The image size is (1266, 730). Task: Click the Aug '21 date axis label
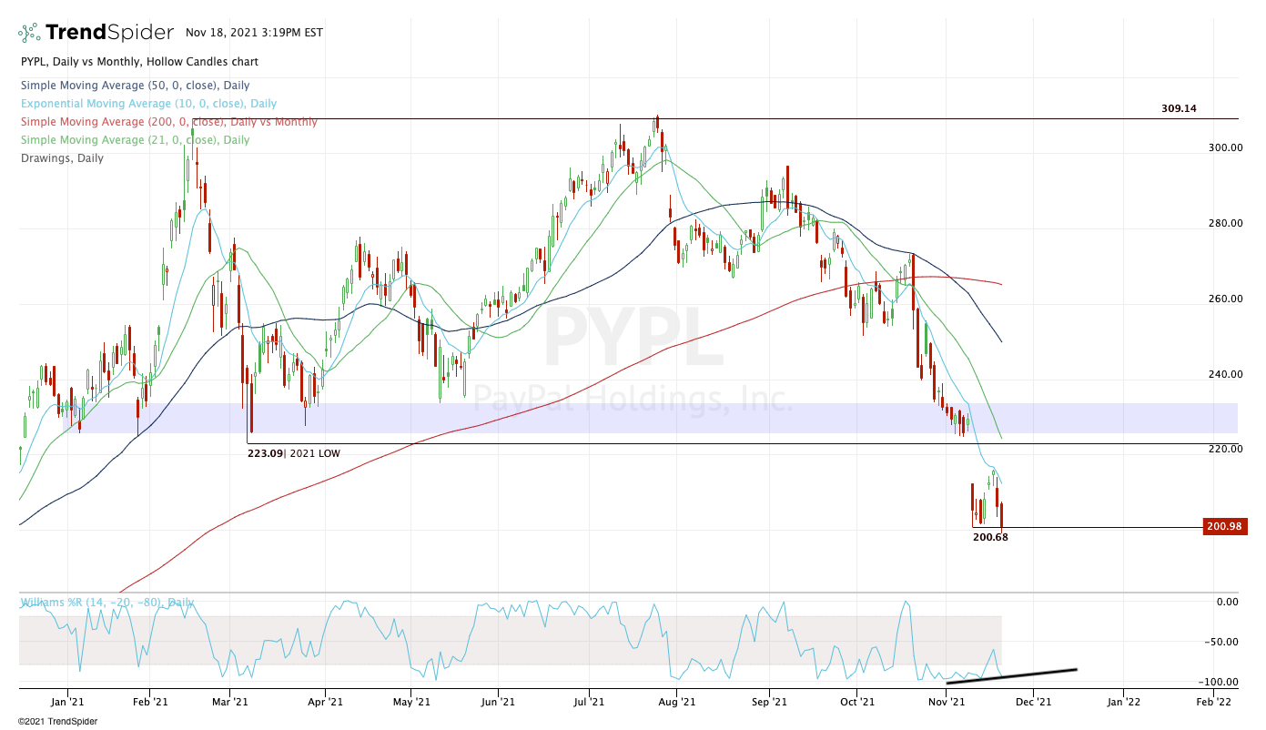pos(676,702)
